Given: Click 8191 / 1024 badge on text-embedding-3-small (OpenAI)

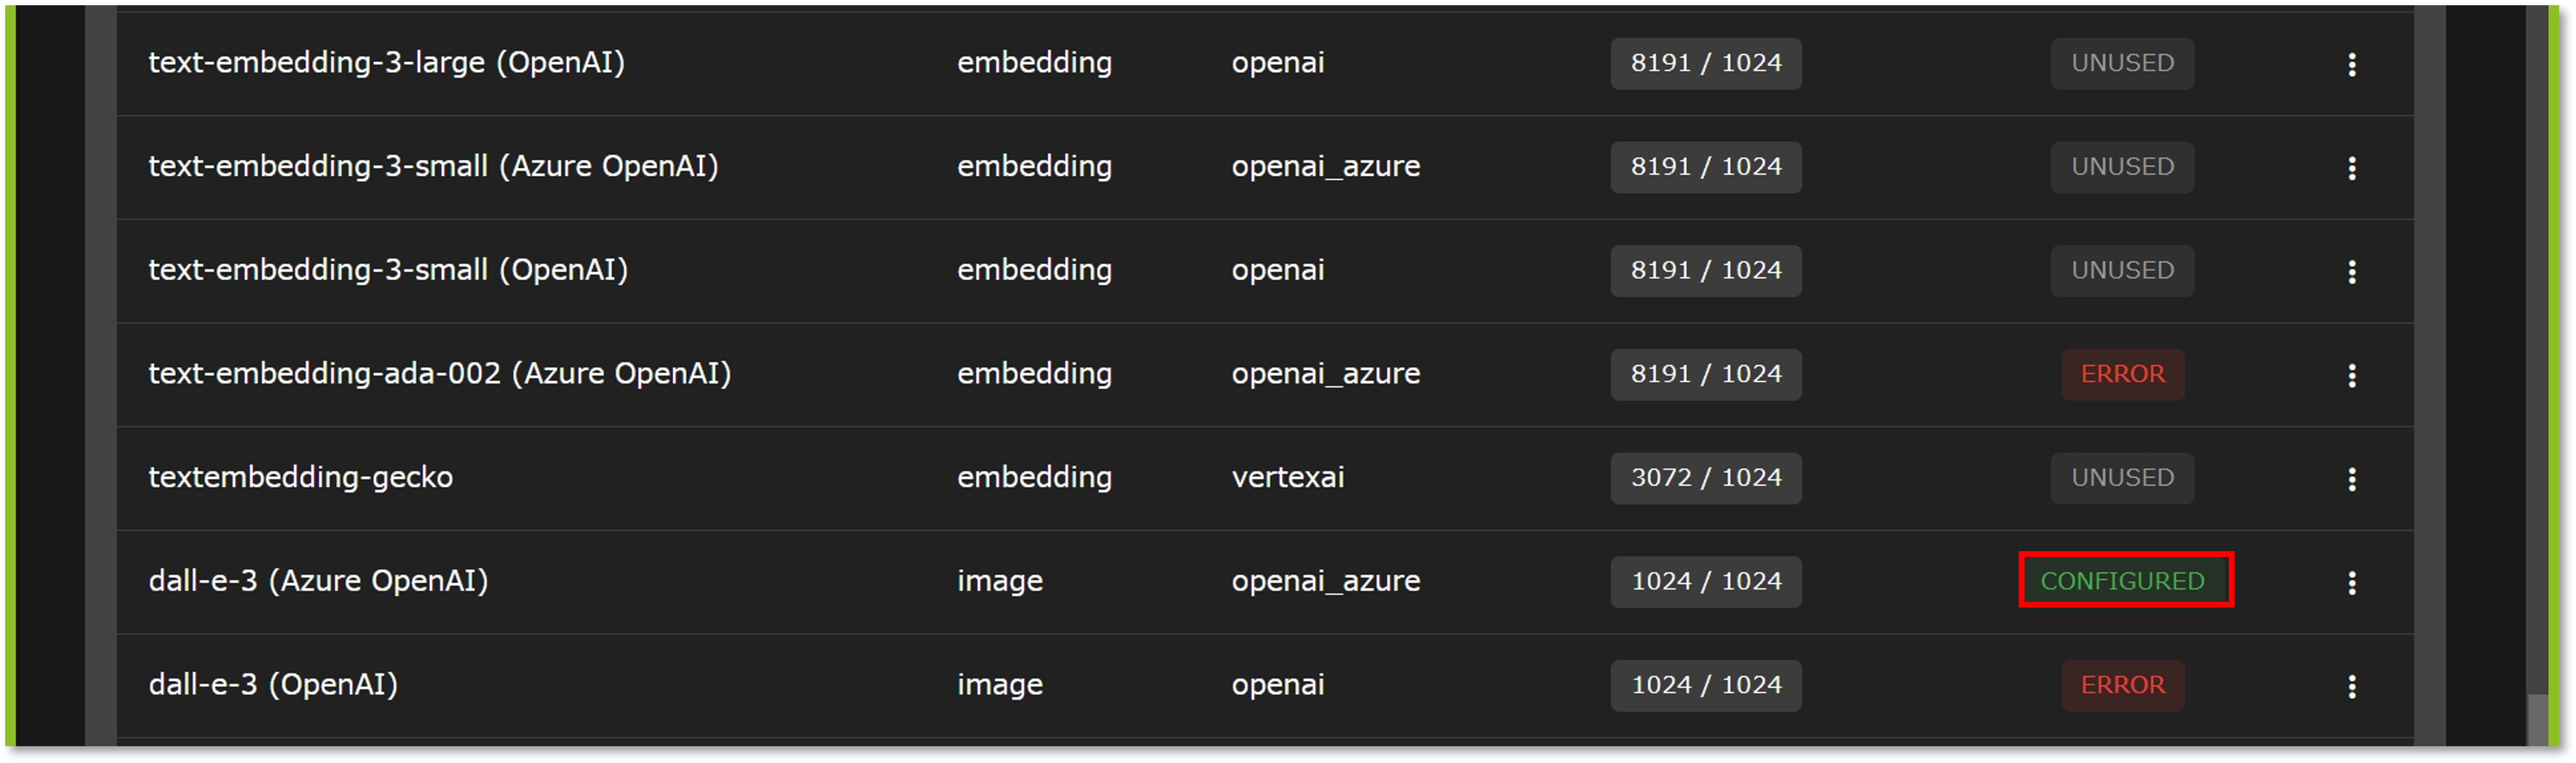Looking at the screenshot, I should (x=1705, y=270).
